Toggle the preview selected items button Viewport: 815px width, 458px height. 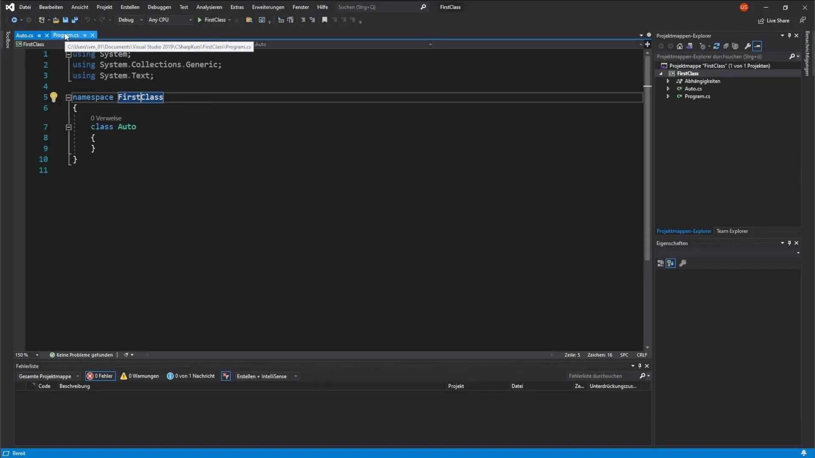point(758,46)
